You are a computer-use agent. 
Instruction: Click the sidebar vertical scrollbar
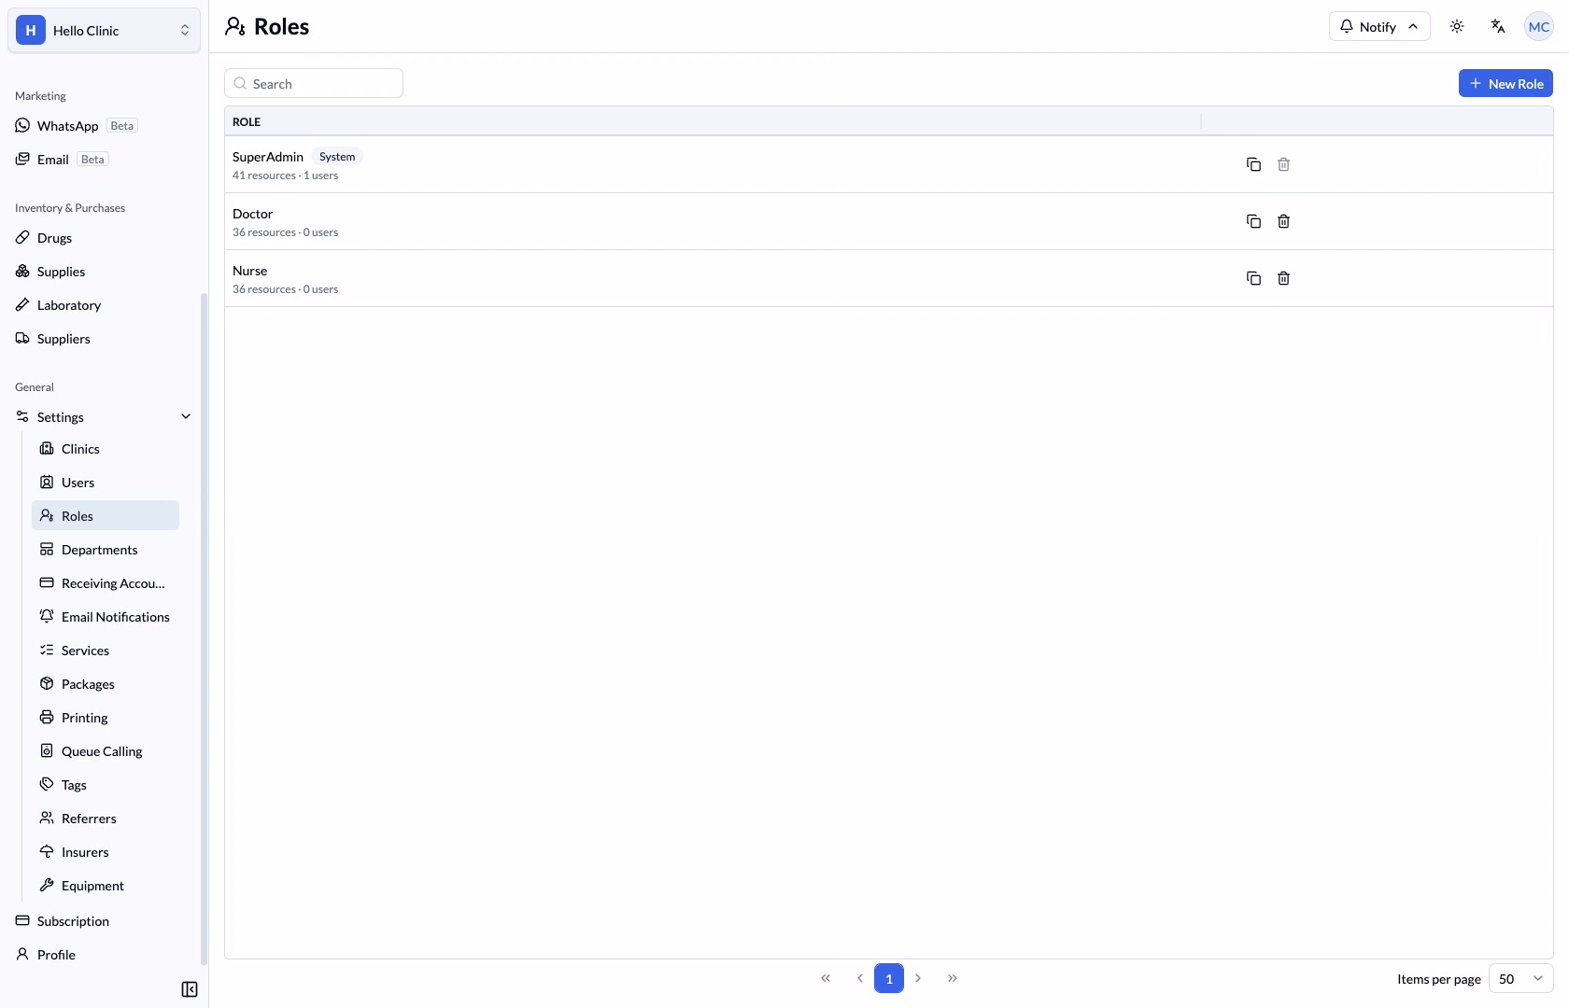click(204, 629)
